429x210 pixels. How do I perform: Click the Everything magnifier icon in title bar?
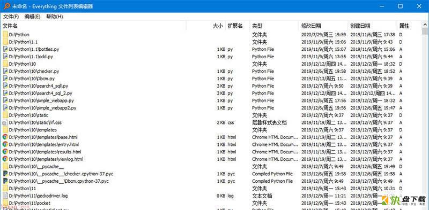pos(6,6)
